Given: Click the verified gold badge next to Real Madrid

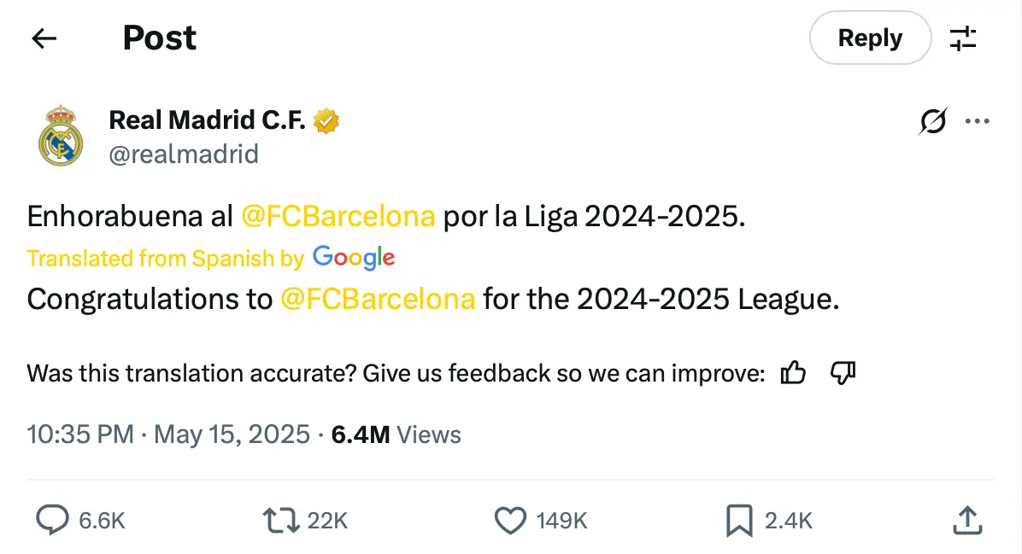Looking at the screenshot, I should click(x=327, y=120).
